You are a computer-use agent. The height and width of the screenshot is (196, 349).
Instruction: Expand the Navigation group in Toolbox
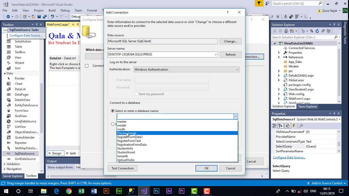[x=5, y=169]
